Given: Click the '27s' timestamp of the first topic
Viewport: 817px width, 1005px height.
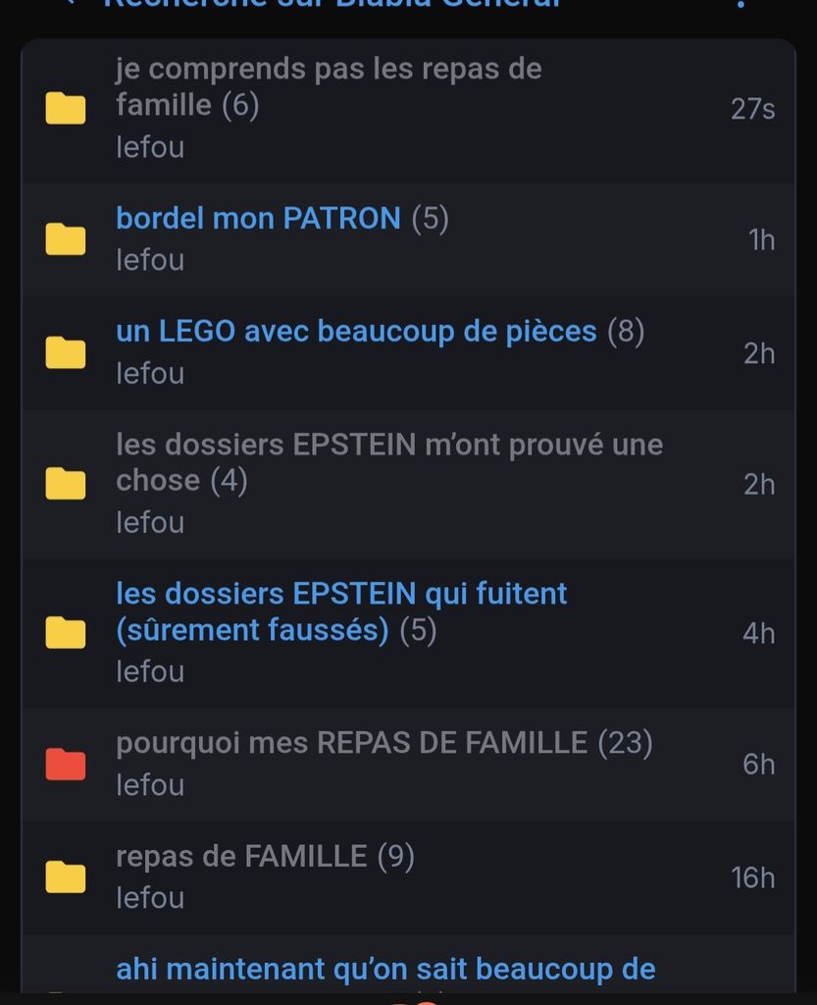Looking at the screenshot, I should [x=752, y=108].
